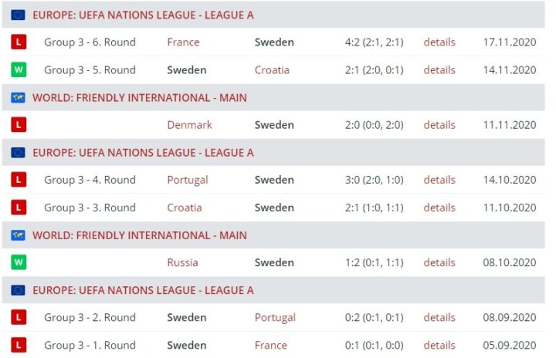Image resolution: width=556 pixels, height=358 pixels.
Task: Click the red L icon for France vs Sweden 17.11.2020
Action: pos(19,42)
